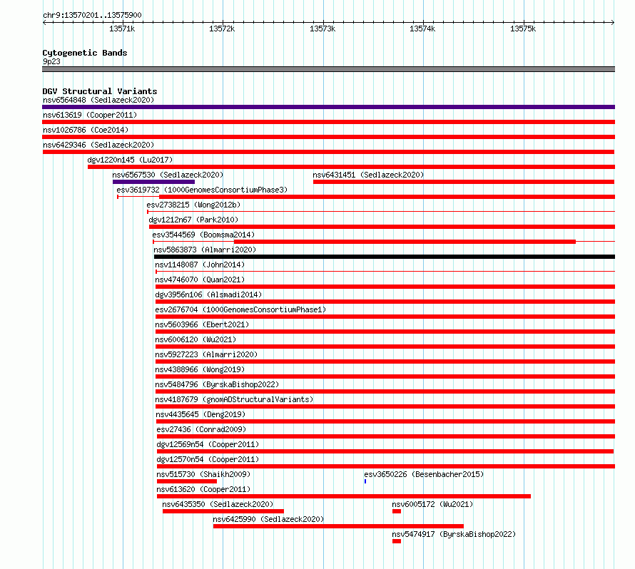Click the short red nsv515730 bar
Viewport: 635px width, 569px height.
pyautogui.click(x=187, y=481)
